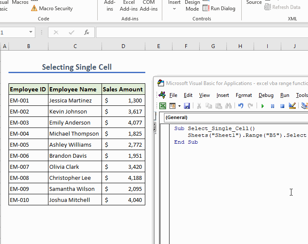Open the Debug menu

point(266,95)
